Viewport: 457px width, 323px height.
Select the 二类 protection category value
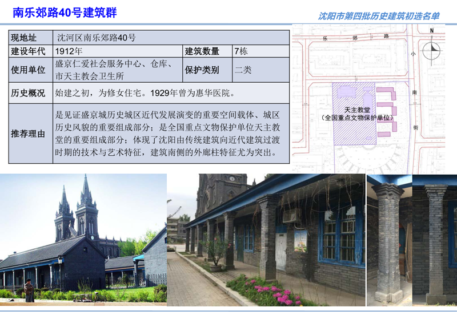(x=261, y=70)
